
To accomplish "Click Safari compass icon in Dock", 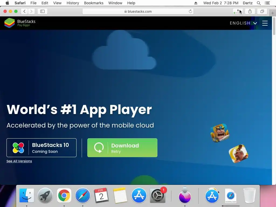I will click(x=83, y=195).
